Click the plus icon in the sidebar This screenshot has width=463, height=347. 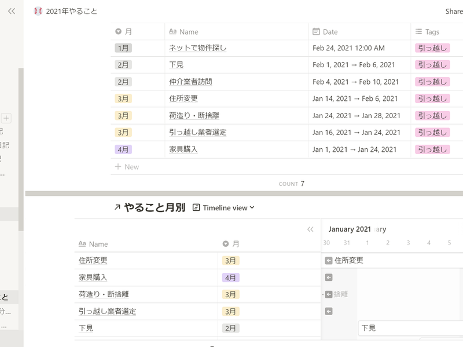[x=6, y=118]
